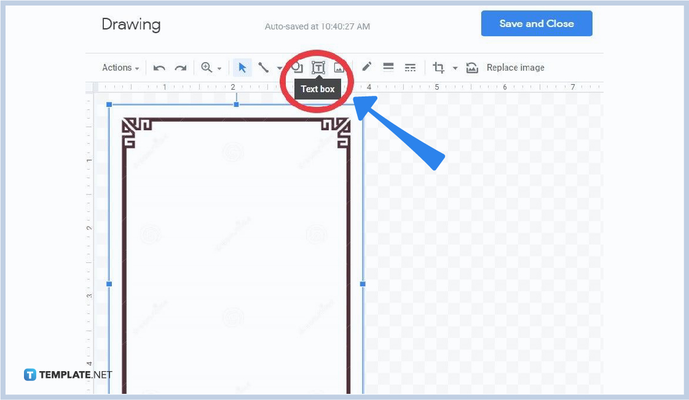Click inside the framed border image

[237, 254]
